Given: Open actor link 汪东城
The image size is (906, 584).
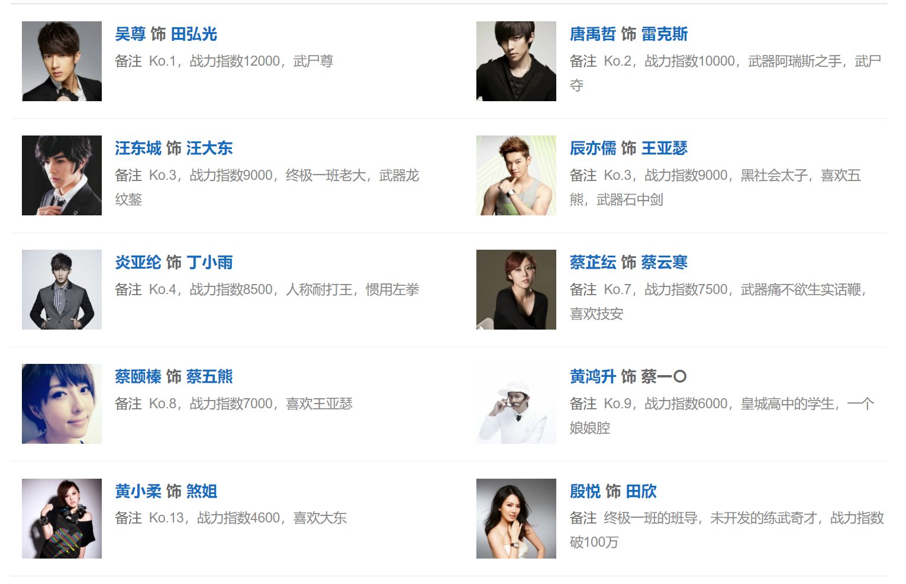Looking at the screenshot, I should click(x=138, y=149).
